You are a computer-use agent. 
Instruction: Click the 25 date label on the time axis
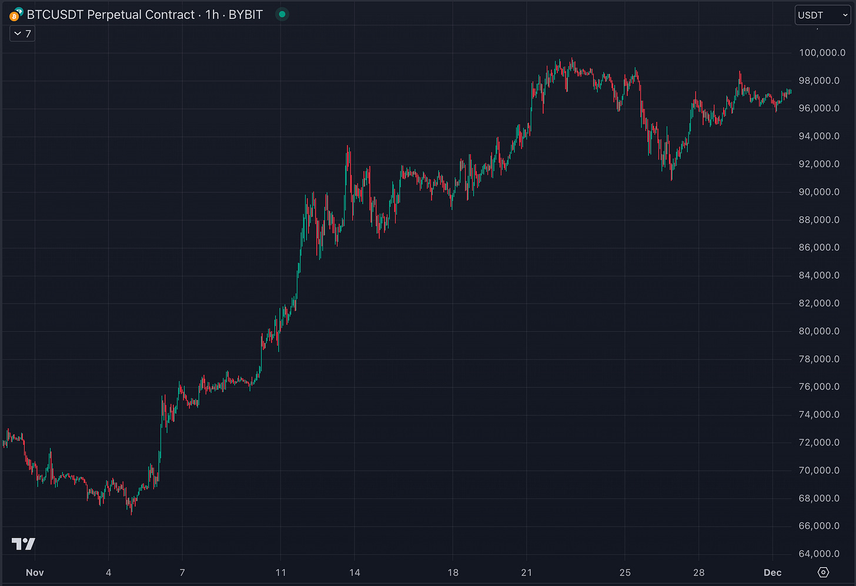coord(625,572)
